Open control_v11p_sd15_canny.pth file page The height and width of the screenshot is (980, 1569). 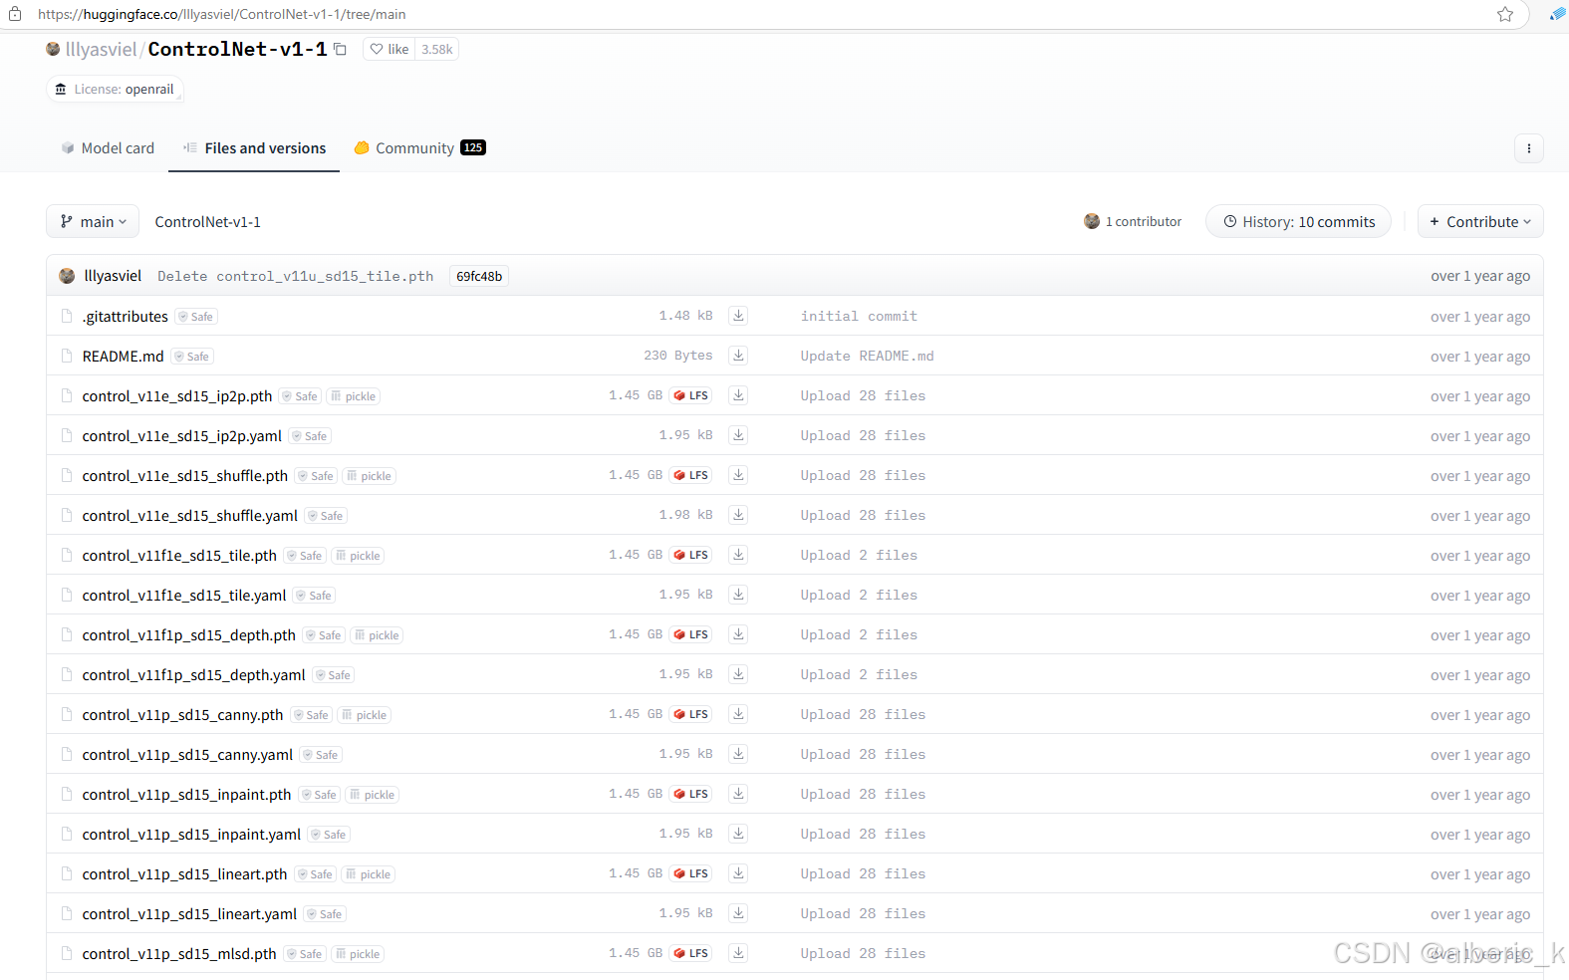click(182, 714)
